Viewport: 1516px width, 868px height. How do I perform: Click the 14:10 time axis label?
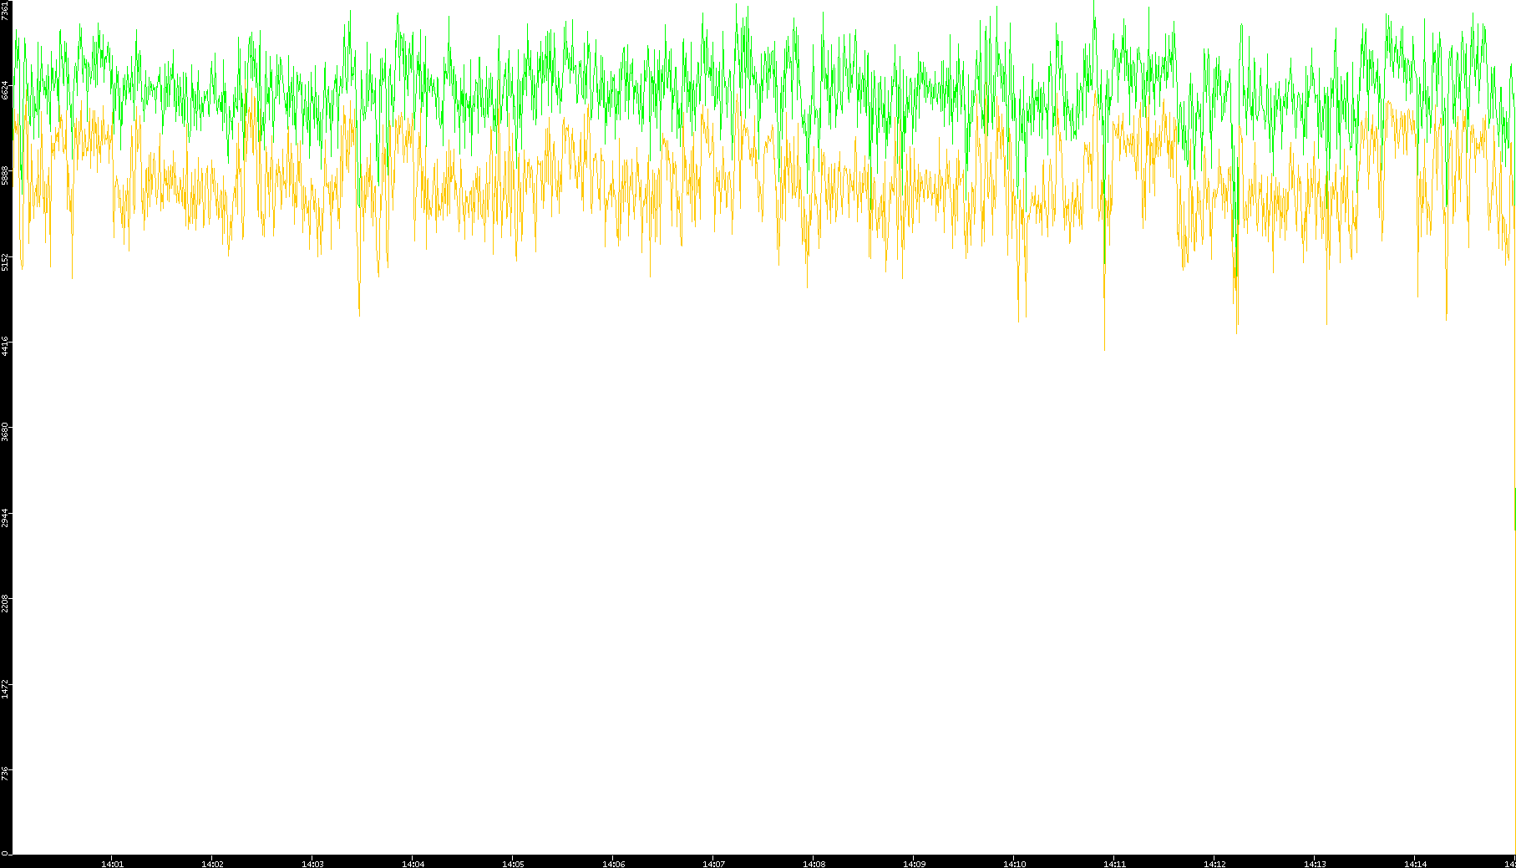click(1014, 864)
